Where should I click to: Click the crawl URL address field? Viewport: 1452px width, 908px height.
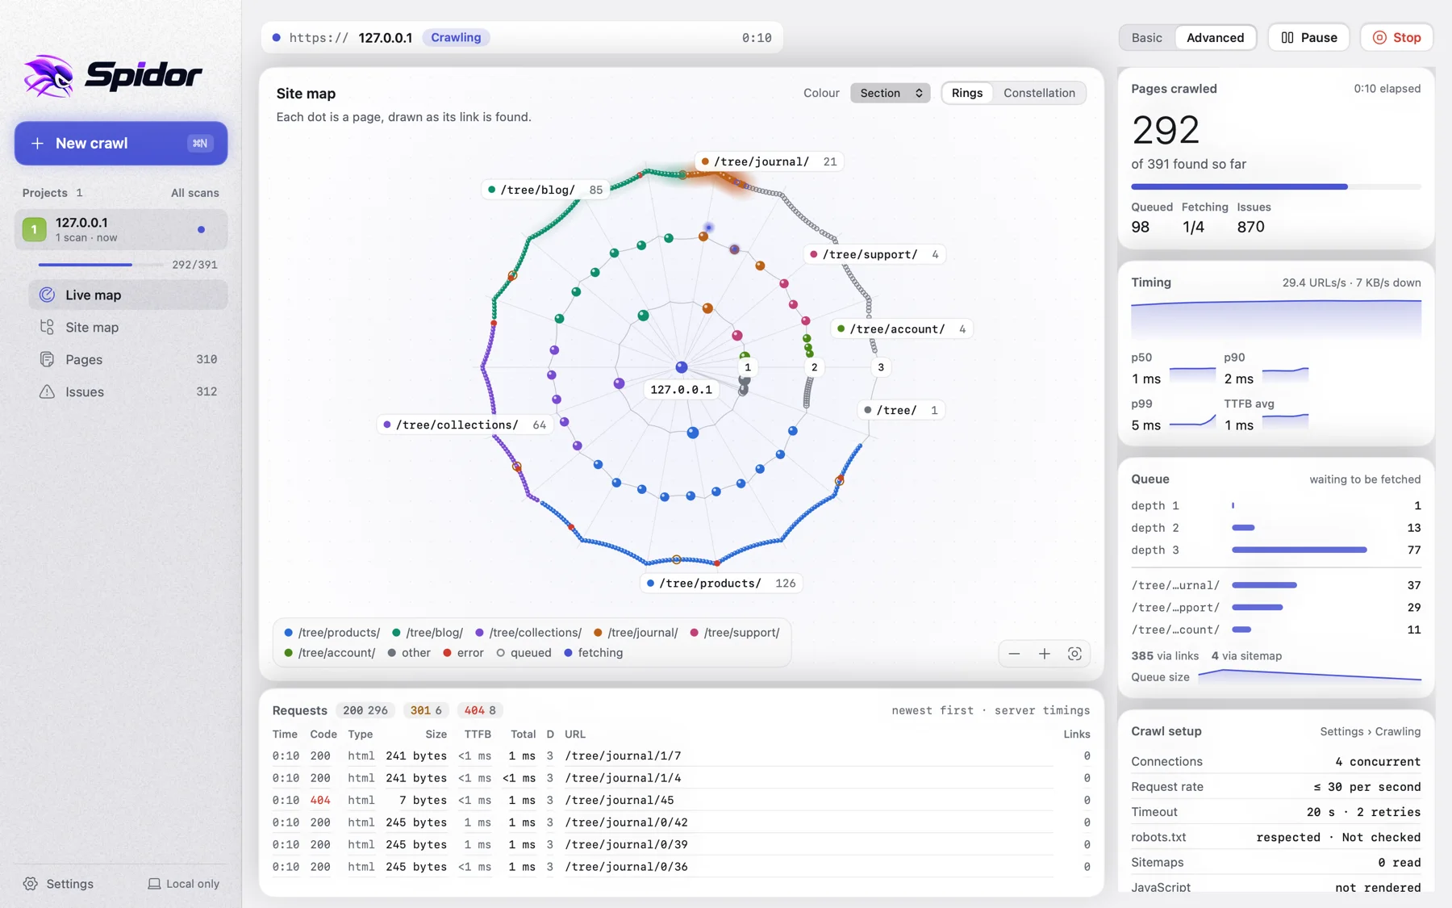coord(521,37)
